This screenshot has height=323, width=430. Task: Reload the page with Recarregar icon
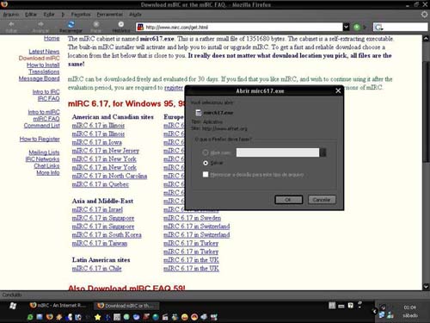tap(71, 24)
